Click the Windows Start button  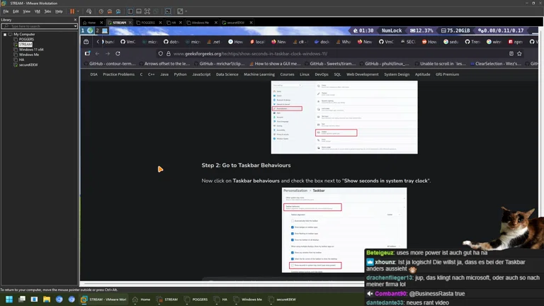(9, 300)
